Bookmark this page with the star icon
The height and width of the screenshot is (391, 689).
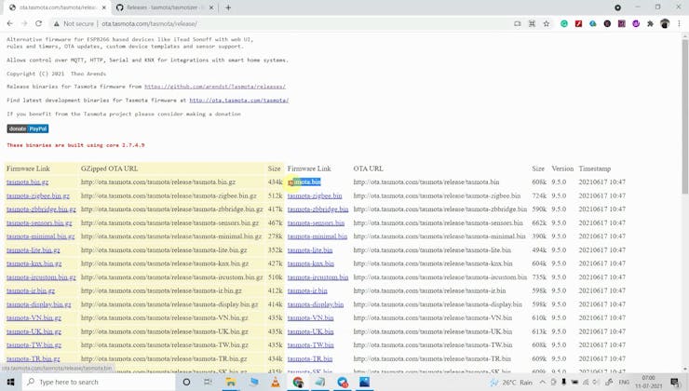[547, 23]
